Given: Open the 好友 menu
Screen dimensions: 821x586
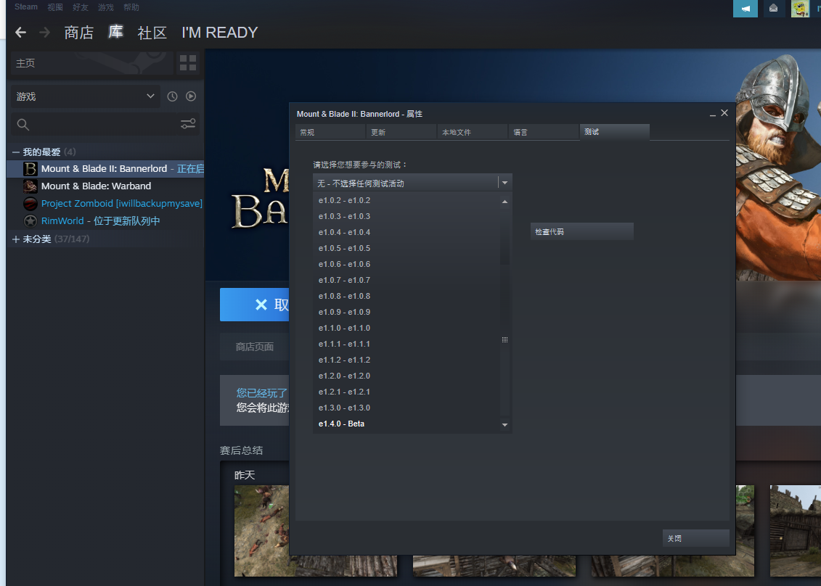Looking at the screenshot, I should point(81,7).
